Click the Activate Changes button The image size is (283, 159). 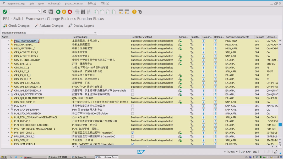pyautogui.click(x=49, y=26)
